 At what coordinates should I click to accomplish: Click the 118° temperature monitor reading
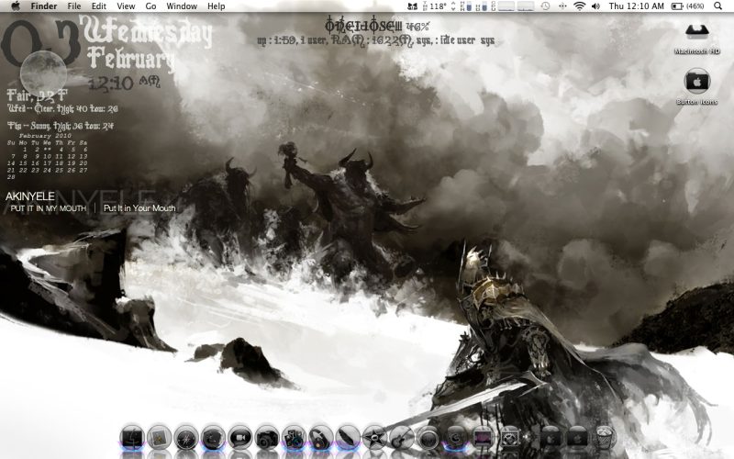(x=439, y=6)
